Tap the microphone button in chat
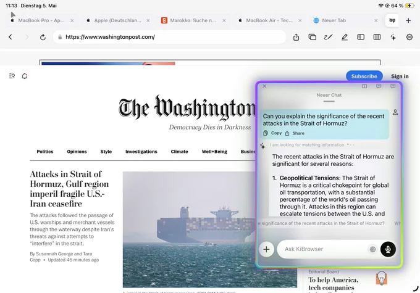Screen dimensions: 420x293 (388, 249)
